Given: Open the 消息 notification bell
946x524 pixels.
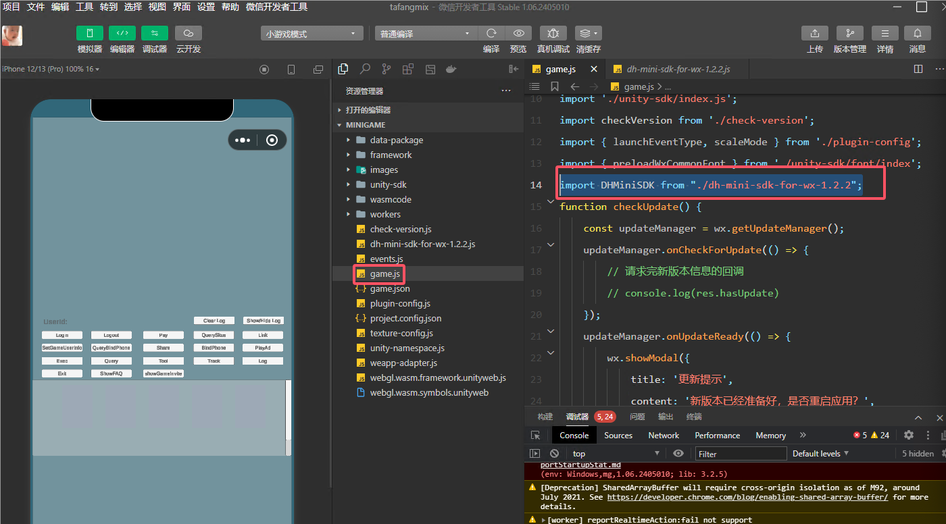Looking at the screenshot, I should (x=918, y=33).
